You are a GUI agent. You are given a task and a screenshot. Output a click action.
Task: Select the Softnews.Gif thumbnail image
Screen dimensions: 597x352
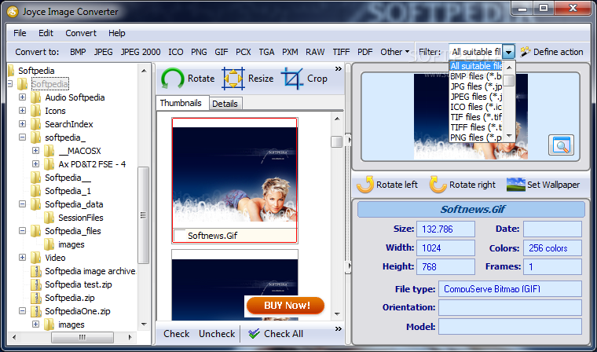pos(235,174)
